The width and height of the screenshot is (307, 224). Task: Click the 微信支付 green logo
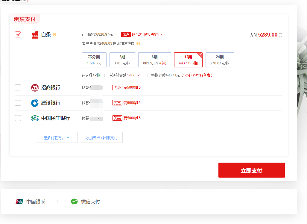[74, 202]
